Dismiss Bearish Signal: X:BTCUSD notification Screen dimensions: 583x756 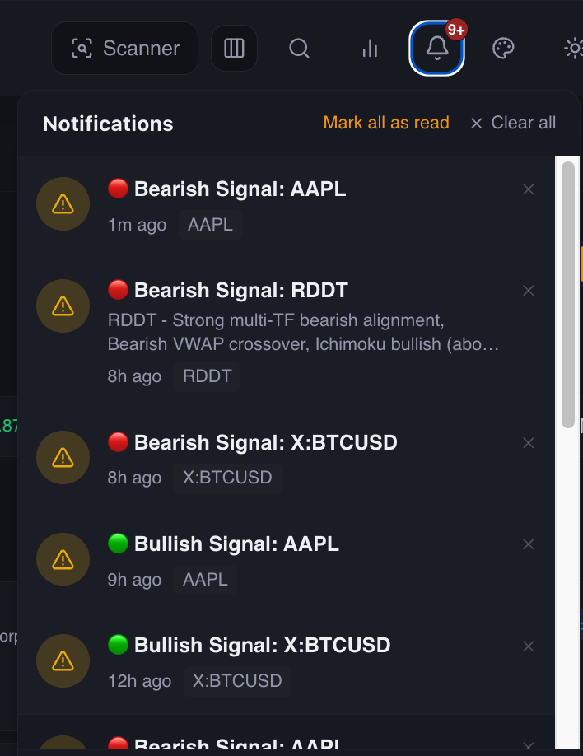point(529,443)
